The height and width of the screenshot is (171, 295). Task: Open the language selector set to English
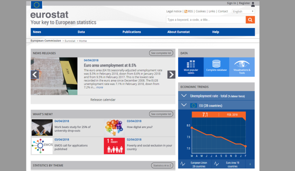[244, 12]
